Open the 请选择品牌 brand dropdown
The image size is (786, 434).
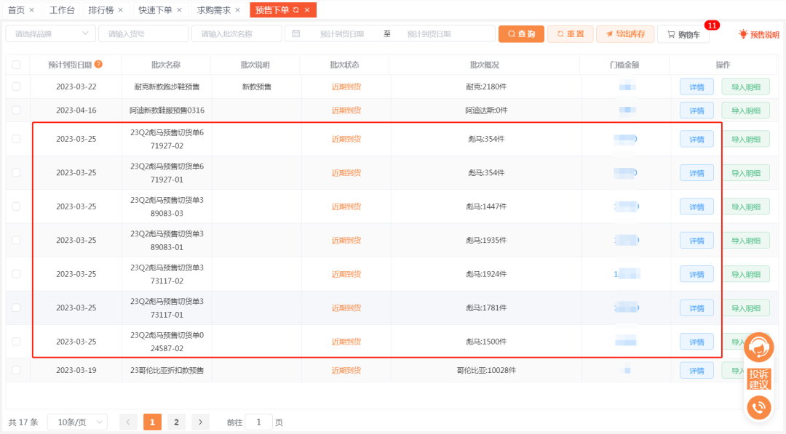49,33
